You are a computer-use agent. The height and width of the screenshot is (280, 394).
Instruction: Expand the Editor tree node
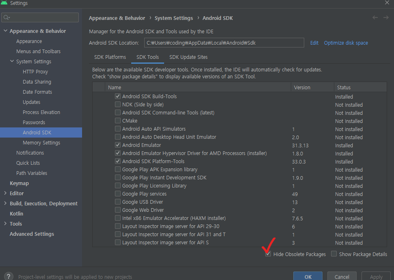(5, 193)
